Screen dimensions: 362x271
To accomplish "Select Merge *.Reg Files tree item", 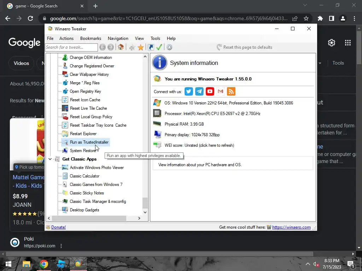I will click(x=84, y=83).
